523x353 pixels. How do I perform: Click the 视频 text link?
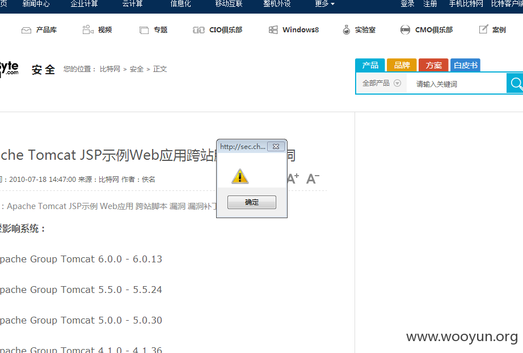[105, 30]
